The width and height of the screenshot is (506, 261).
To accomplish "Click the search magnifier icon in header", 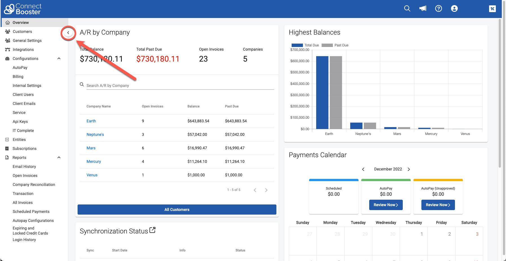I will (407, 8).
